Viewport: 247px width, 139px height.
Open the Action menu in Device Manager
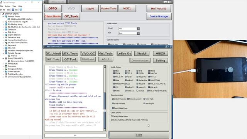point(8,6)
